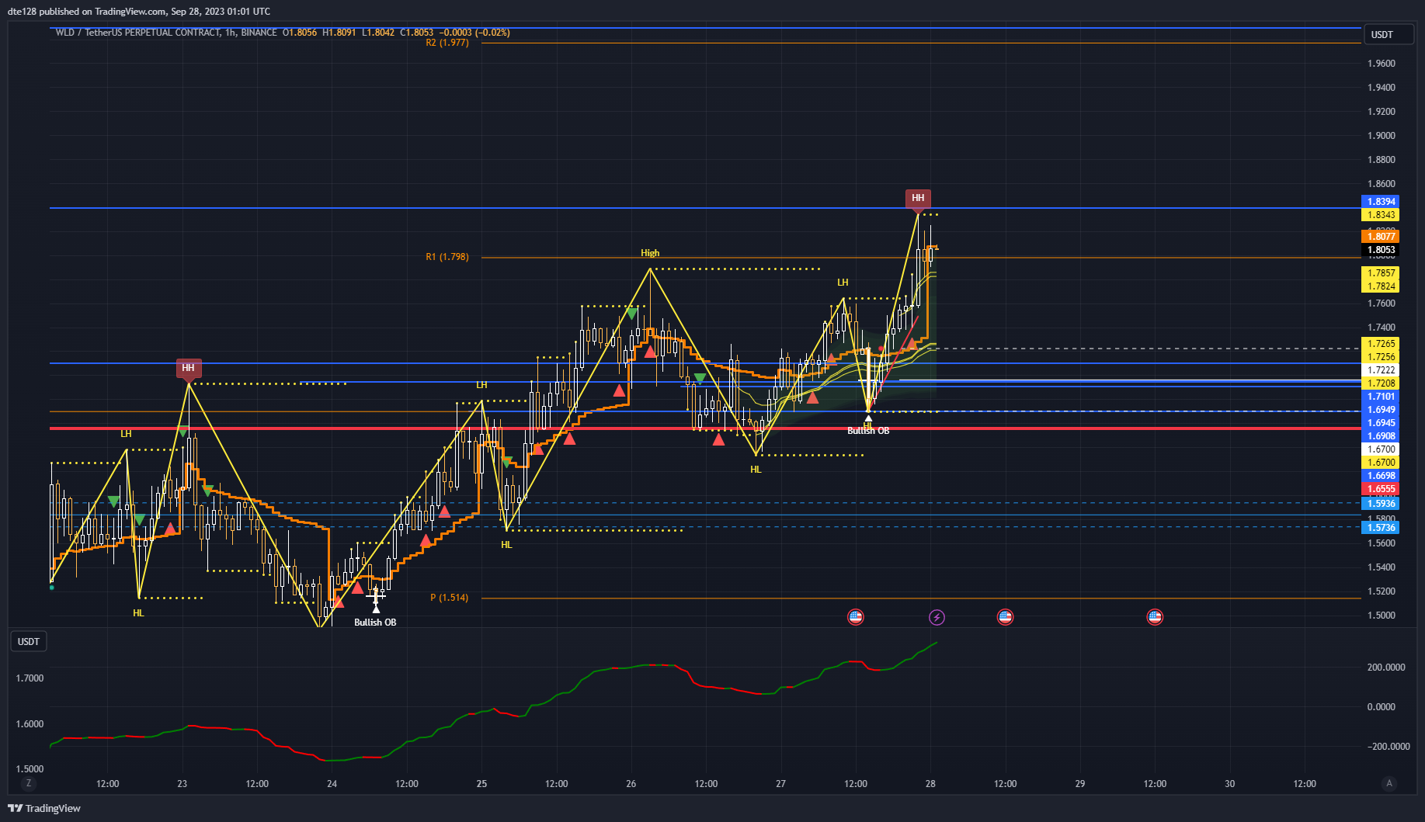Click the date 25 label on time axis
The height and width of the screenshot is (822, 1425).
(481, 784)
